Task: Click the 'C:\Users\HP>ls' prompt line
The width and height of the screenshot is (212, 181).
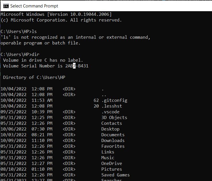Action: [x=18, y=32]
